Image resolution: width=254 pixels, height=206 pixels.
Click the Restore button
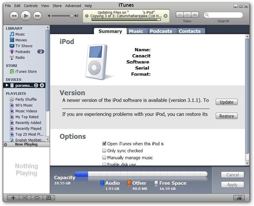coord(227,116)
